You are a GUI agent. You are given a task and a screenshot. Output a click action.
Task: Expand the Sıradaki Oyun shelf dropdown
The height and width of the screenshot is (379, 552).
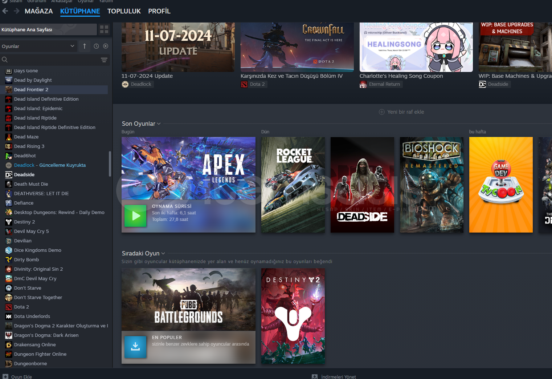163,254
